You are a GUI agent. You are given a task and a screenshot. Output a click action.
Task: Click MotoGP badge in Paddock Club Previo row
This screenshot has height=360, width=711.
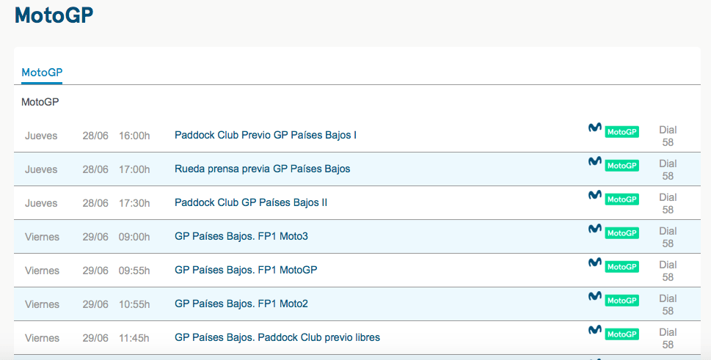(621, 132)
